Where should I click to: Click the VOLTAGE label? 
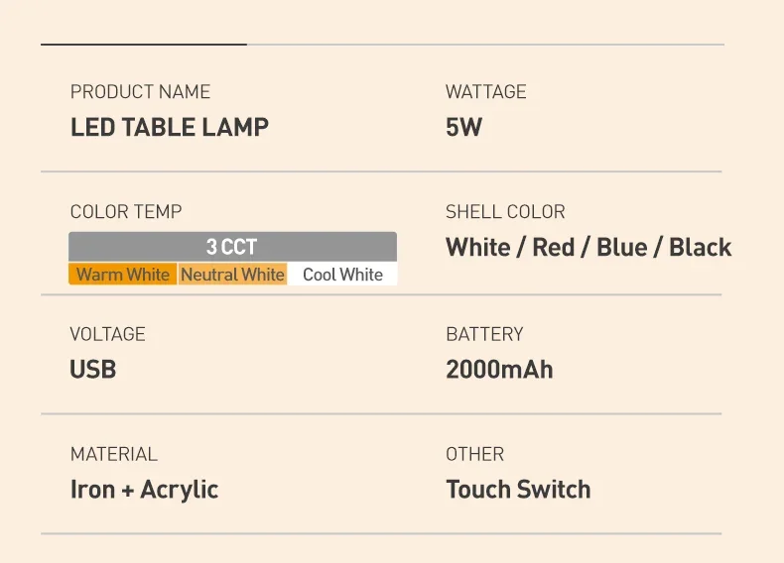(108, 334)
